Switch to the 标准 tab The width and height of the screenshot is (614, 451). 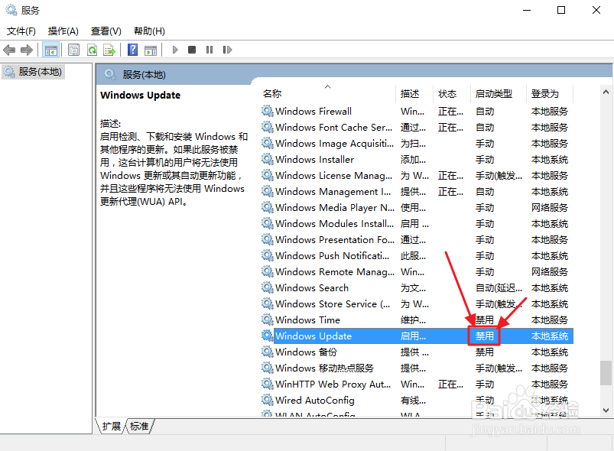139,426
